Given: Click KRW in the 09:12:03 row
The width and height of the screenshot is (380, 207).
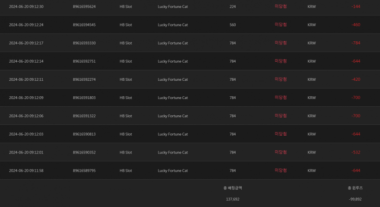Looking at the screenshot, I should 312,134.
